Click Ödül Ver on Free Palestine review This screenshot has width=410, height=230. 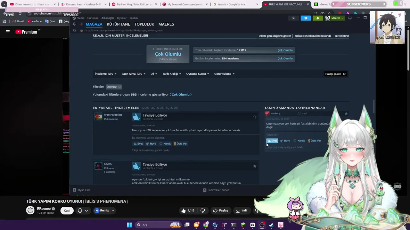click(x=180, y=144)
